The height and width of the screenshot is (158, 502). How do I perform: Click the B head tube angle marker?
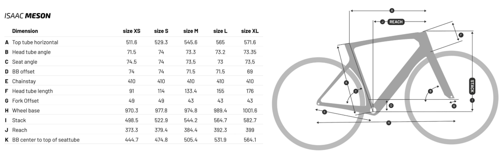pos(430,91)
